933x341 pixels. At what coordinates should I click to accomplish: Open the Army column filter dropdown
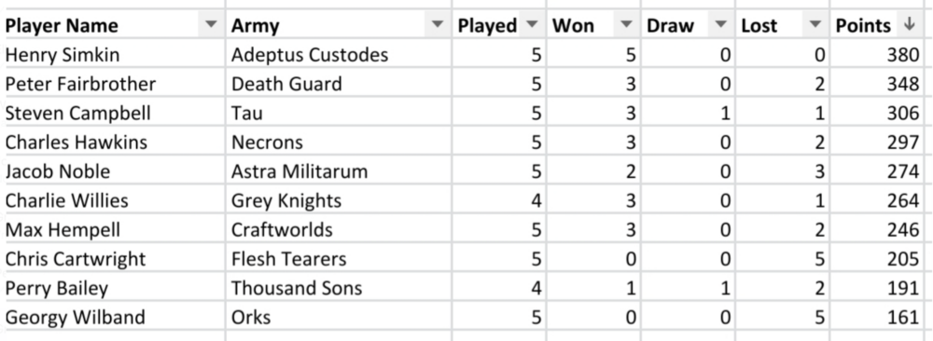click(438, 24)
